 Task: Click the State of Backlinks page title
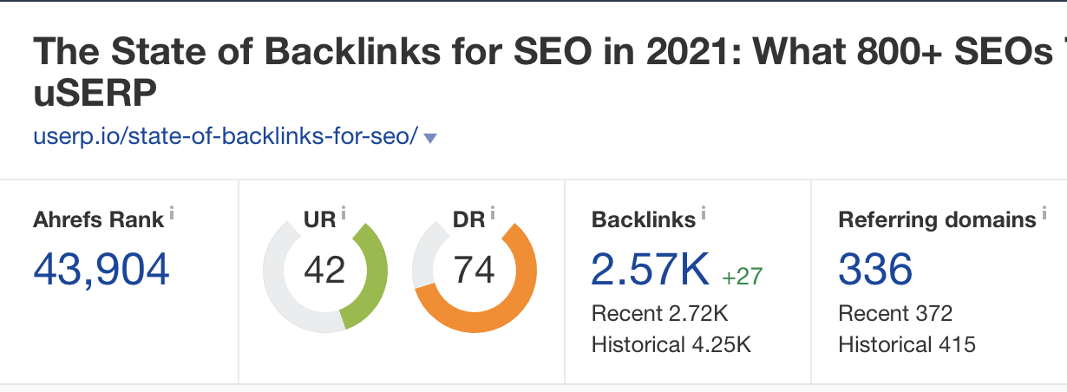[550, 73]
